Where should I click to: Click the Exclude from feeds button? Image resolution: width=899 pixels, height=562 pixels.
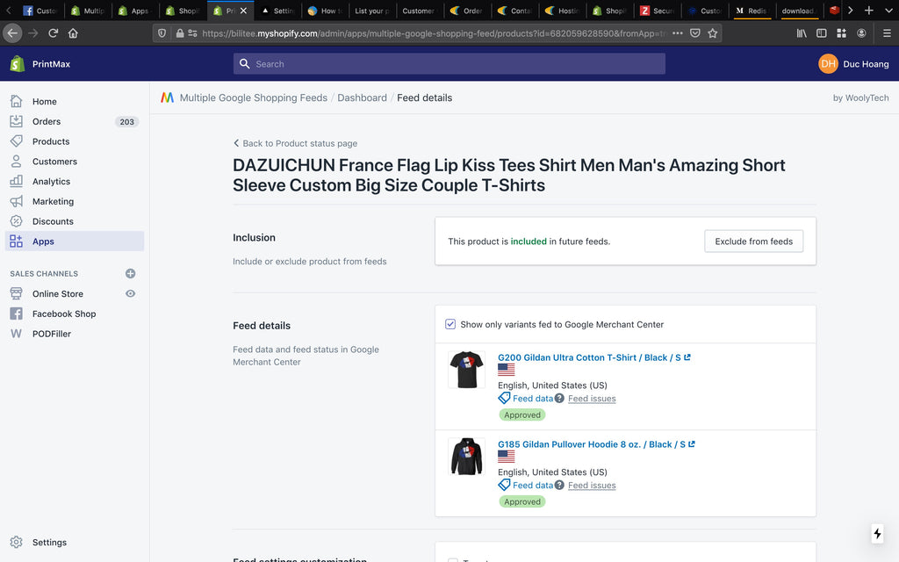pos(753,241)
